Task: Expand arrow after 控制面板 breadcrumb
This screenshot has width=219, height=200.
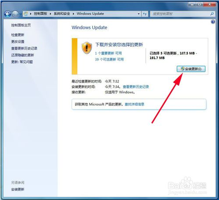Action: [x=50, y=14]
